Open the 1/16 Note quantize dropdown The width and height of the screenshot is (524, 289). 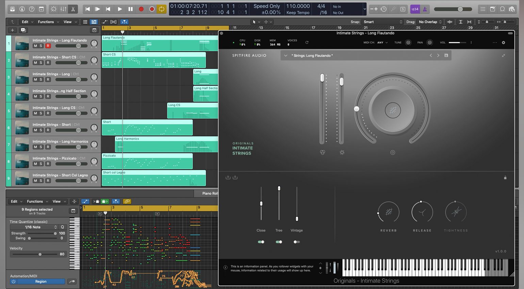34,227
